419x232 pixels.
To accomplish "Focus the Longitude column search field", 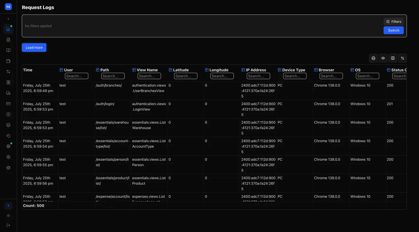I will tap(222, 76).
